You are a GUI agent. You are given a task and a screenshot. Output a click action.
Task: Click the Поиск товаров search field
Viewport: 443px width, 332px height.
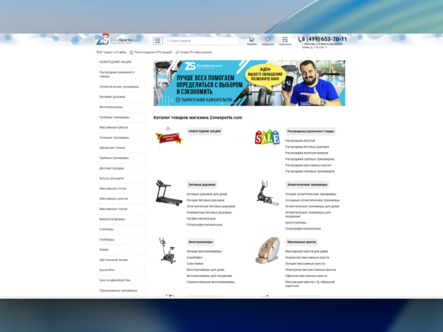202,41
